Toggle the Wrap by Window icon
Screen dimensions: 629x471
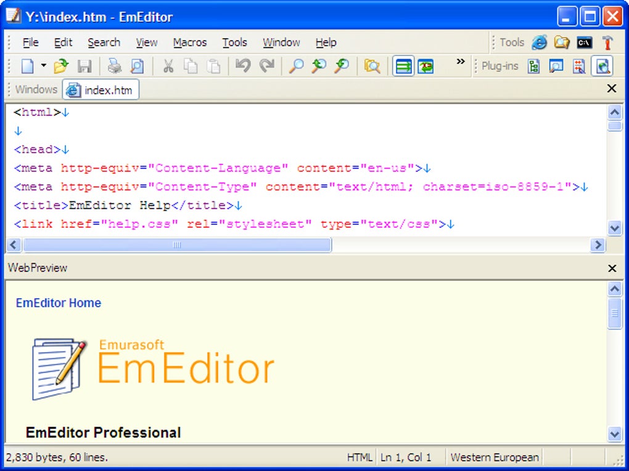click(403, 66)
